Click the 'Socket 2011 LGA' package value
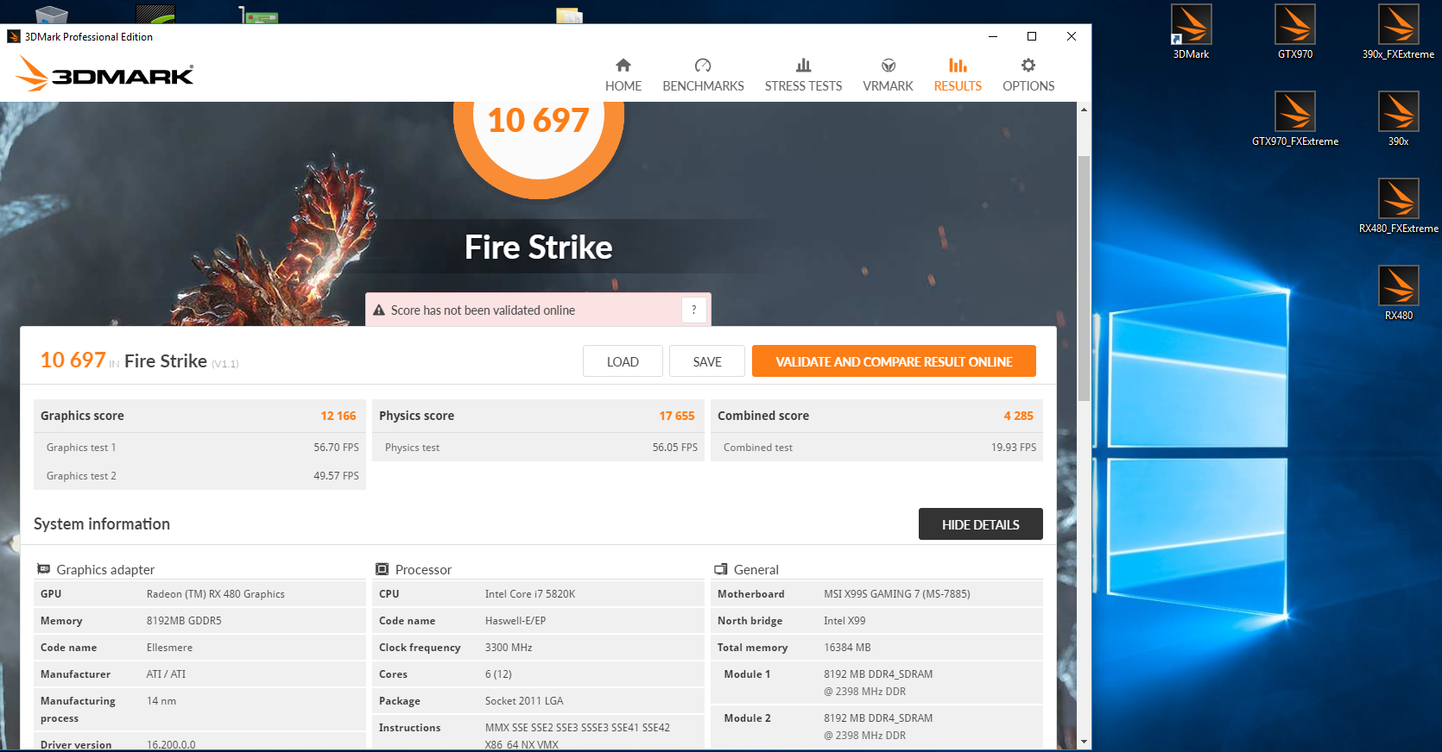Screen dimensions: 1442x752 click(524, 701)
